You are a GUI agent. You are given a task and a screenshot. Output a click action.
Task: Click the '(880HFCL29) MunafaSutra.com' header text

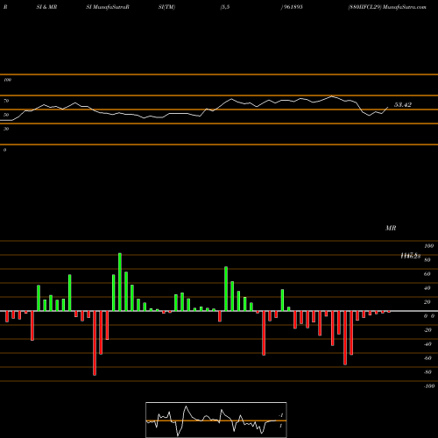(387, 7)
